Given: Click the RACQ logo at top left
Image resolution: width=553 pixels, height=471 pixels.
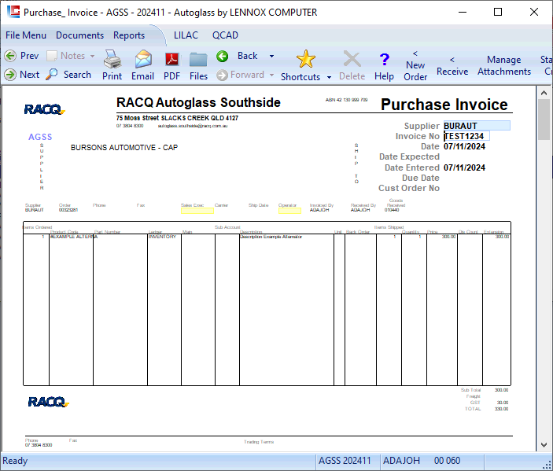Looking at the screenshot, I should coord(44,109).
